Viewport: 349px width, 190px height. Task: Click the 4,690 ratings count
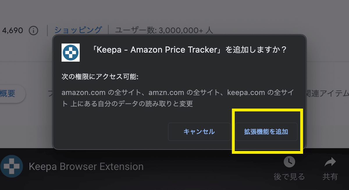click(13, 30)
